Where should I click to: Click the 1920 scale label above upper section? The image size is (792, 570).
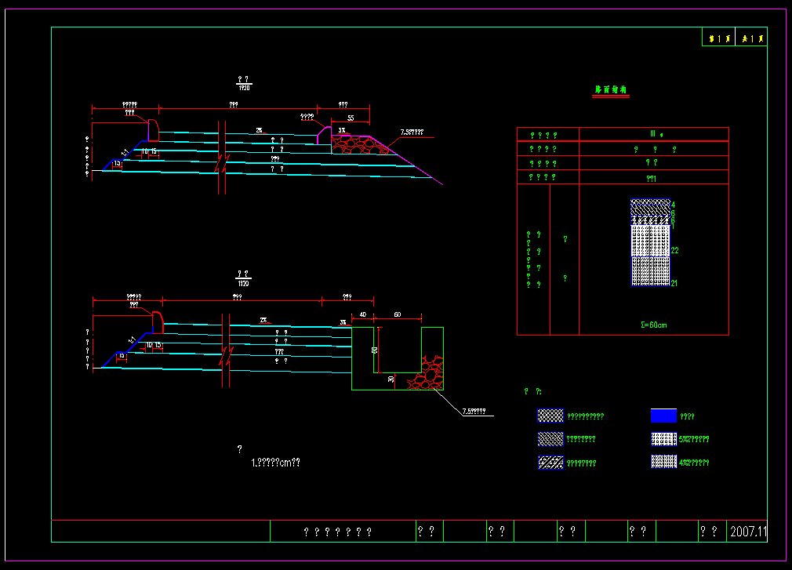[244, 88]
